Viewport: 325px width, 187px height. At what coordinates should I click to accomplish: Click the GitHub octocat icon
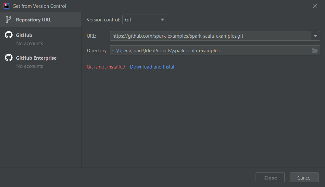tap(9, 35)
